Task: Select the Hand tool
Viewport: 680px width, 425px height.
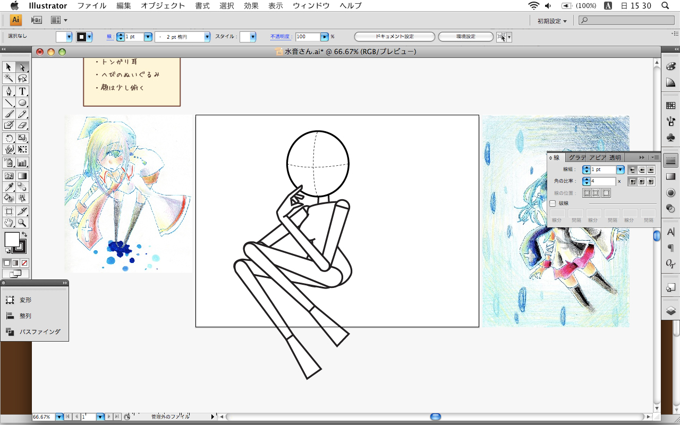Action: [8, 223]
